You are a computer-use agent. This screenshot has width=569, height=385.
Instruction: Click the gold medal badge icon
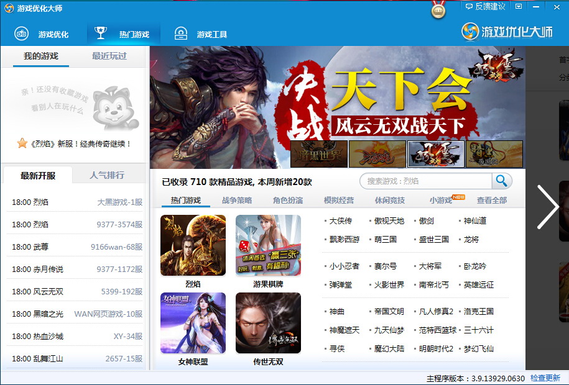(438, 10)
